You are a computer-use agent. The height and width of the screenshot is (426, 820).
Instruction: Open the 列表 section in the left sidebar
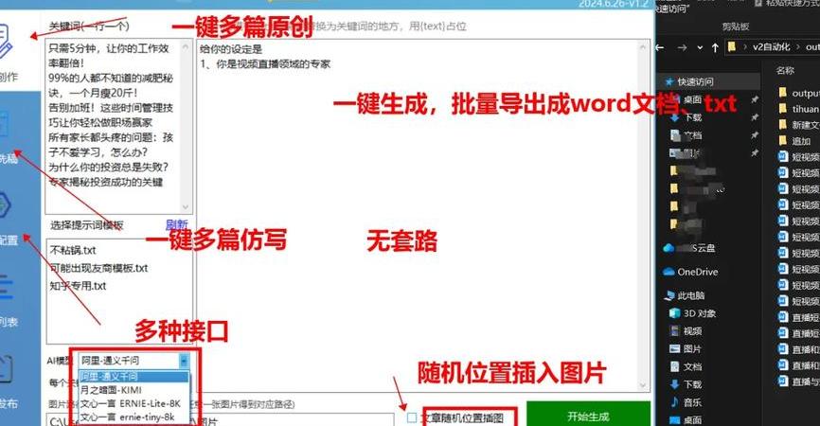pos(8,298)
